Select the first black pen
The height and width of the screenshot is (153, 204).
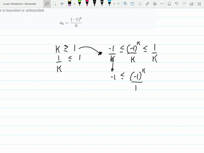(x=94, y=3)
